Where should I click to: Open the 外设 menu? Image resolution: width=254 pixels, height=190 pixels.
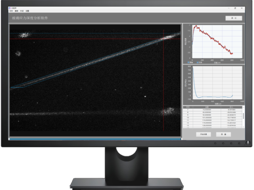pyautogui.click(x=22, y=11)
